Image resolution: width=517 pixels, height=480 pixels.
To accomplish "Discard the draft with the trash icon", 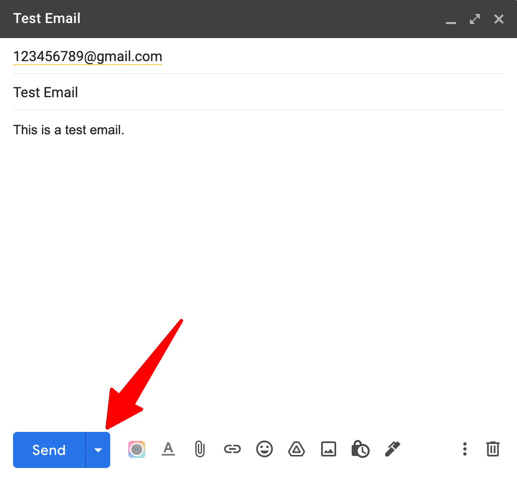I will pos(492,449).
